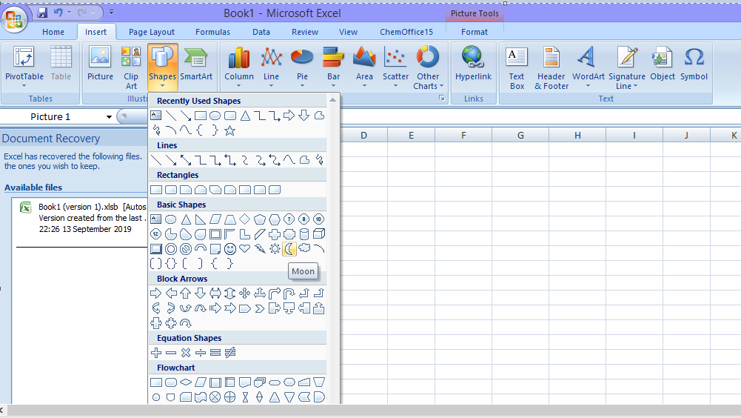Pick the Double Brace in Basic Shapes
The width and height of the screenshot is (741, 418).
pyautogui.click(x=171, y=264)
